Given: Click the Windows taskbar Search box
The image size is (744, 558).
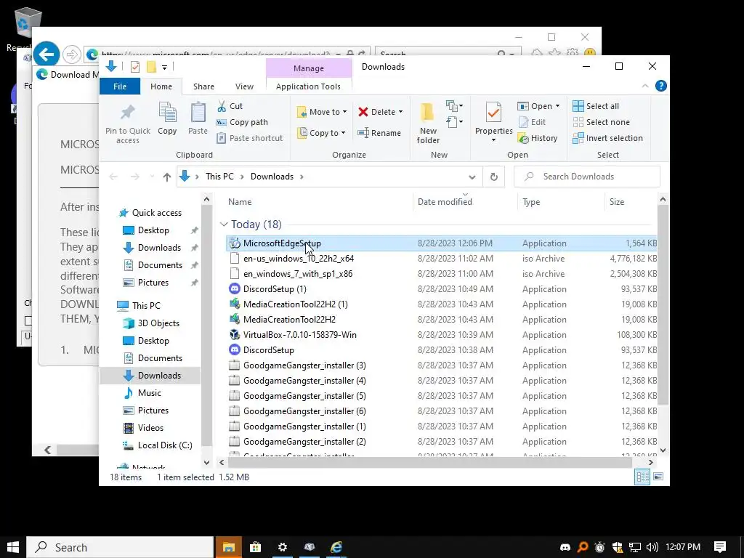Looking at the screenshot, I should coord(120,547).
